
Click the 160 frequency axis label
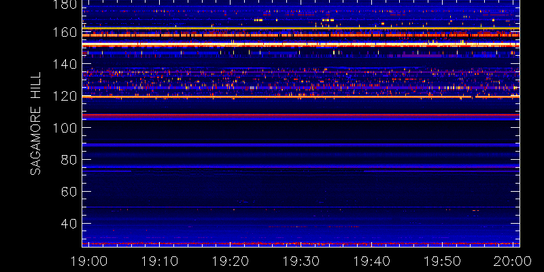pyautogui.click(x=64, y=33)
